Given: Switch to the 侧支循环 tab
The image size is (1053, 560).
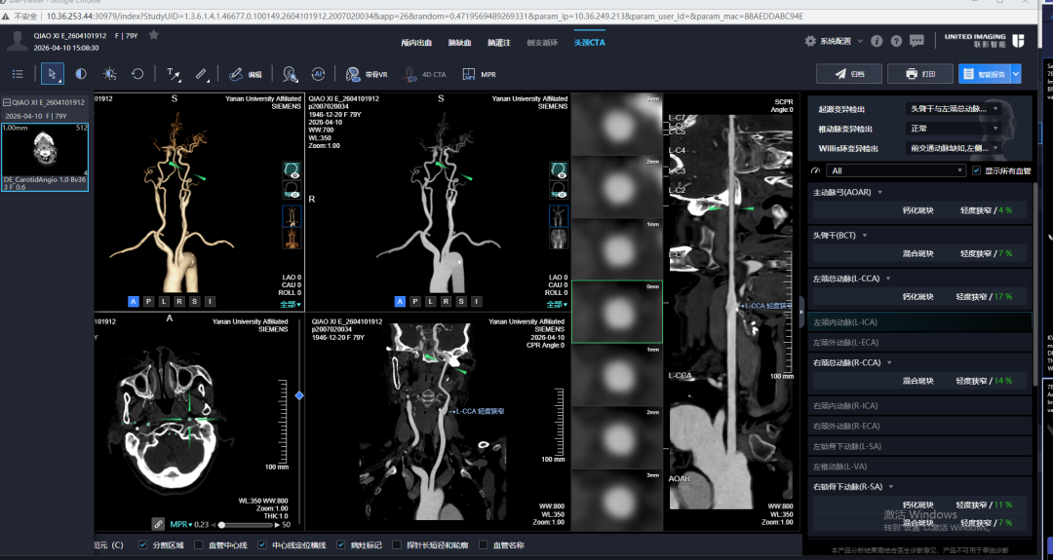Looking at the screenshot, I should pyautogui.click(x=543, y=42).
